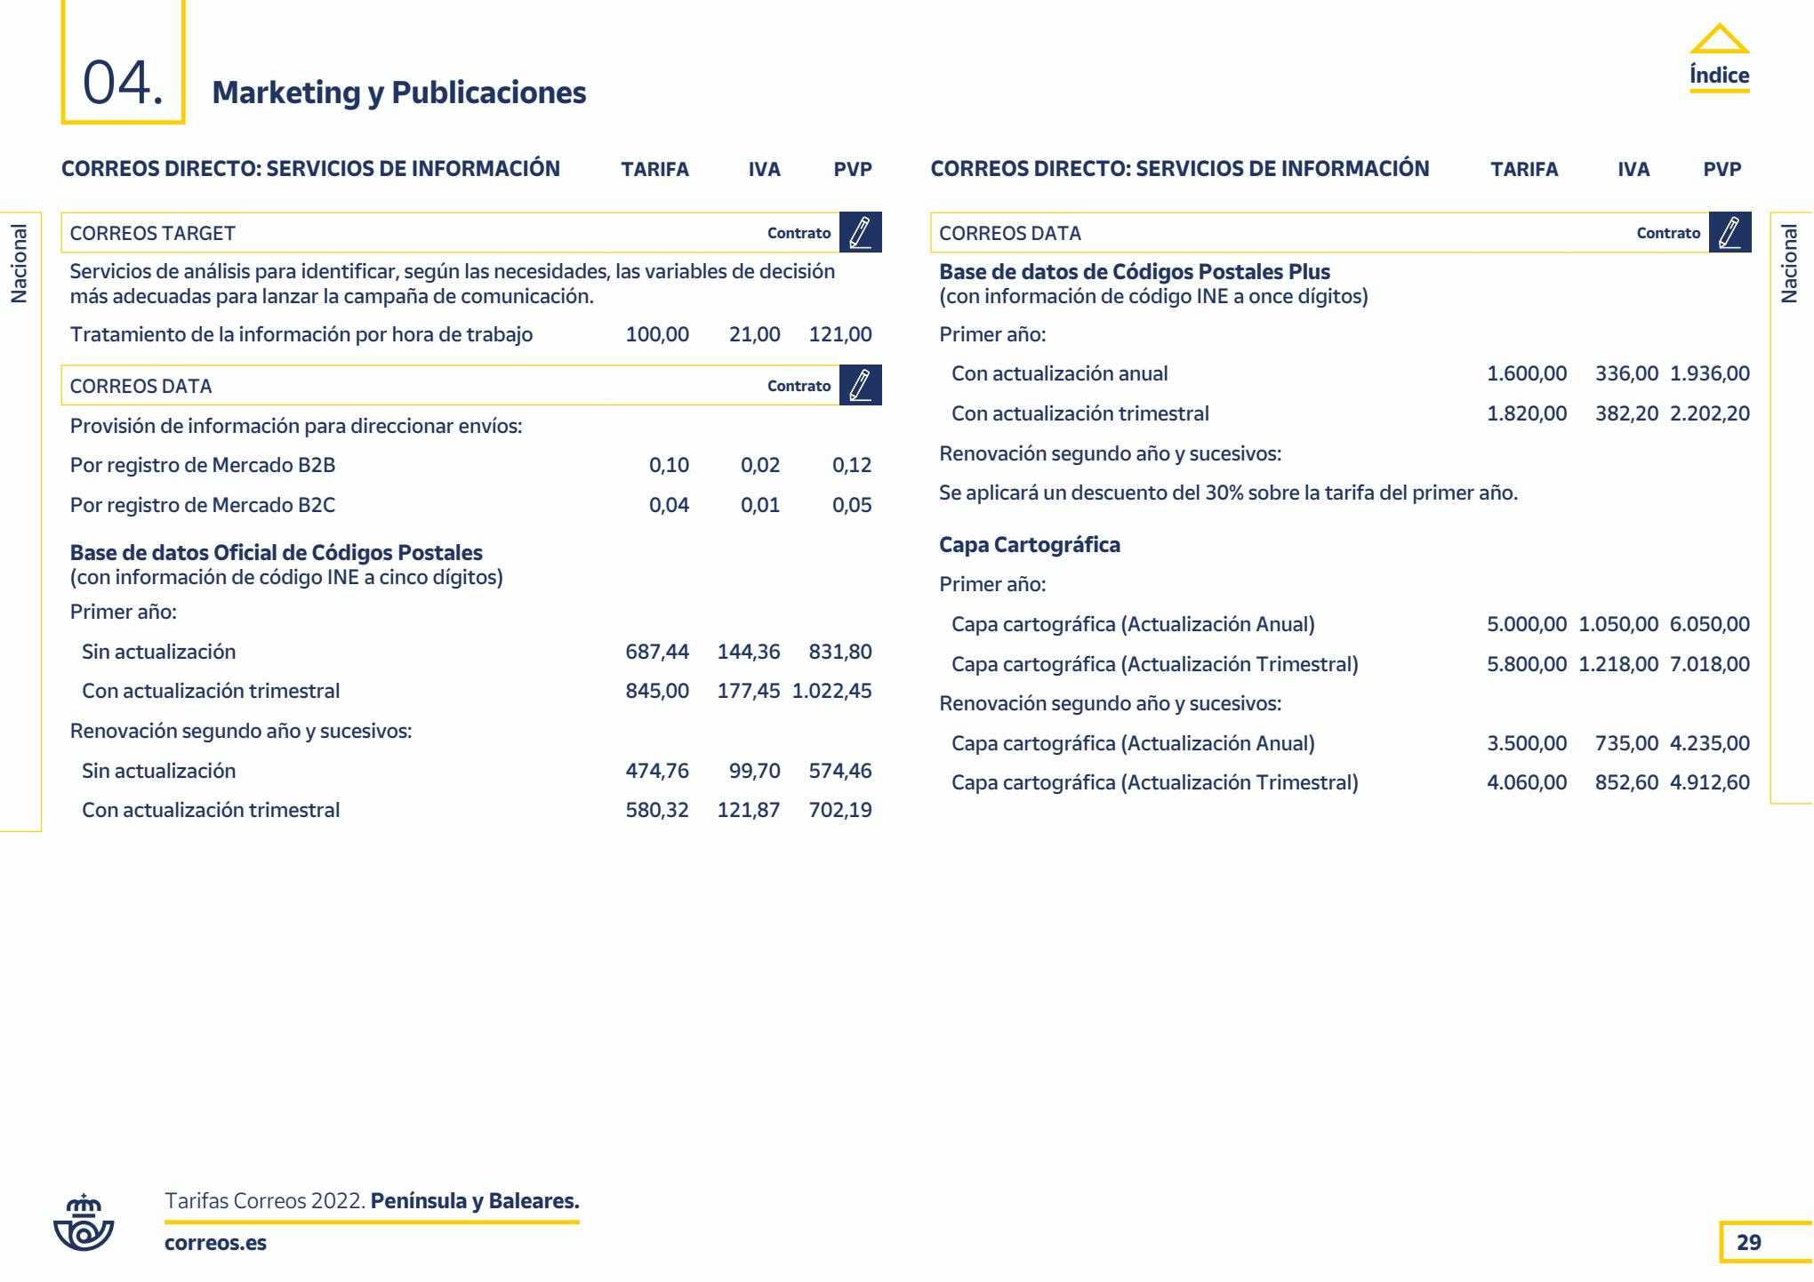
Task: Click the 687,44 tarifa value
Action: coord(657,652)
